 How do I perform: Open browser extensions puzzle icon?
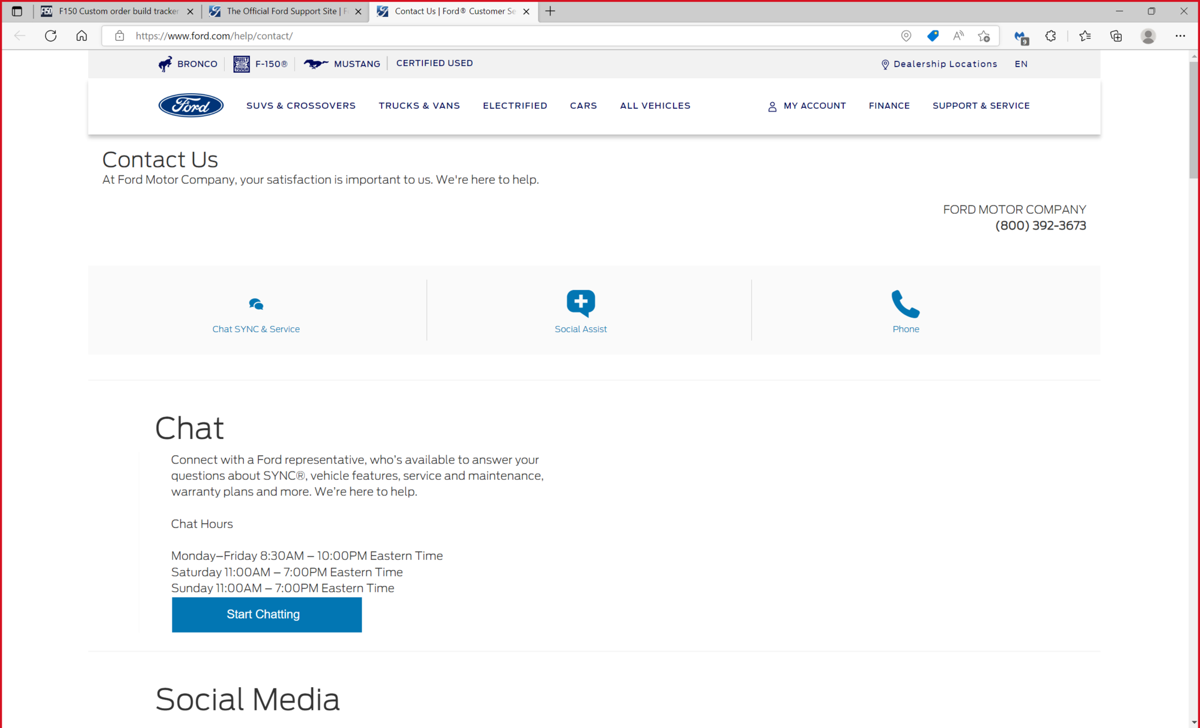point(1050,36)
